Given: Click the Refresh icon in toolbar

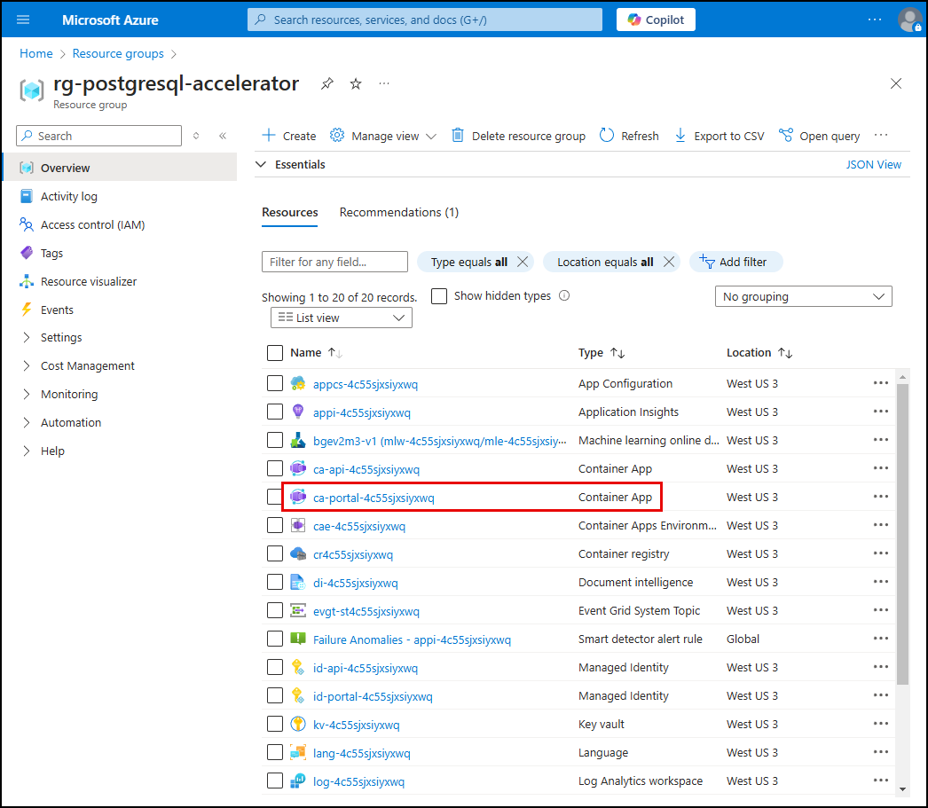Looking at the screenshot, I should click(x=607, y=136).
